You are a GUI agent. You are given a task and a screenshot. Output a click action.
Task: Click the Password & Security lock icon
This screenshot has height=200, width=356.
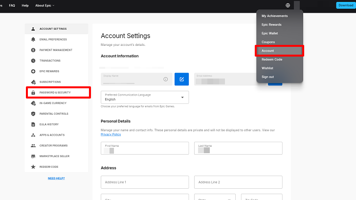33,92
